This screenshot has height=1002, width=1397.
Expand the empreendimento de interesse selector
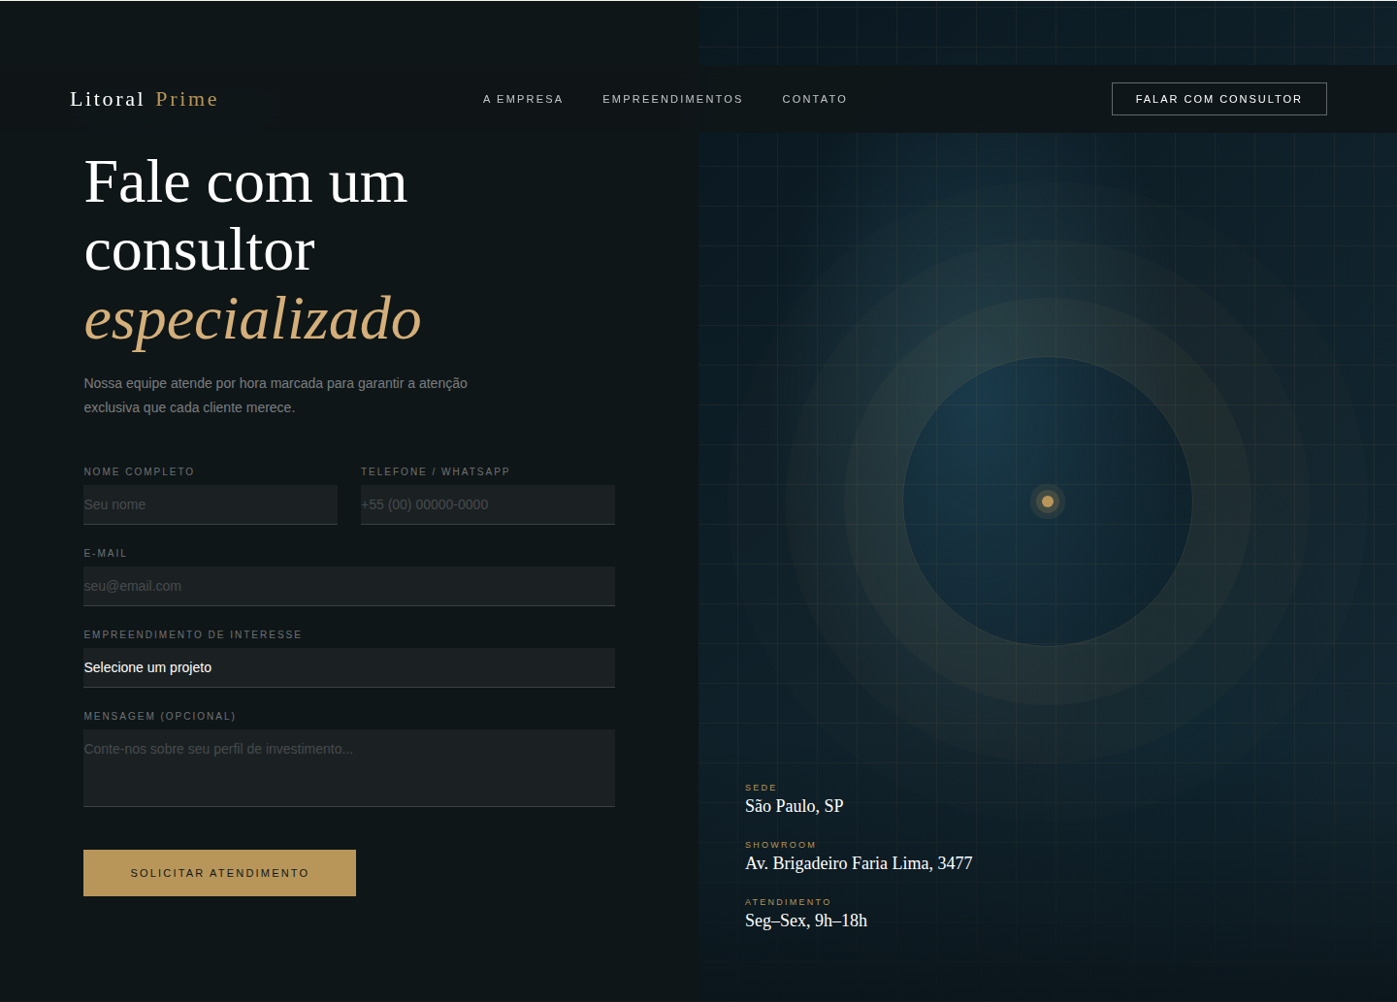pos(349,667)
